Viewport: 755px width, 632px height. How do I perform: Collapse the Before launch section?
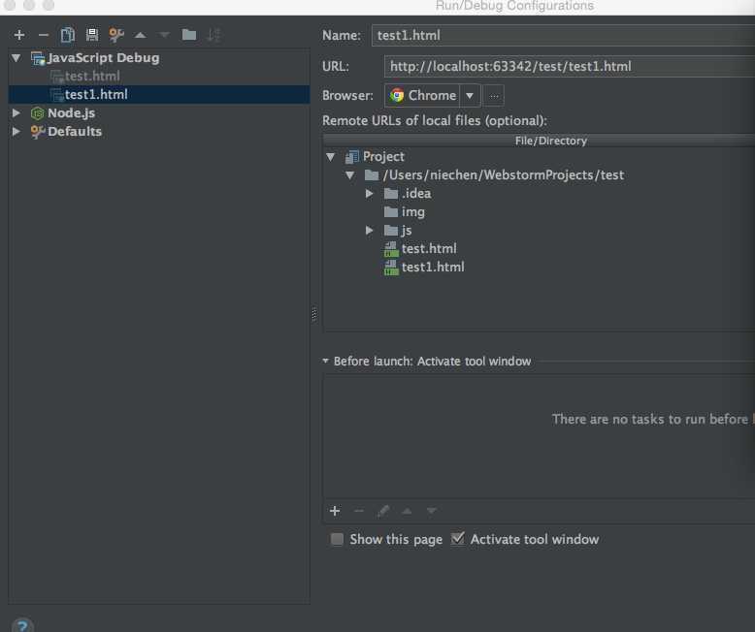[x=325, y=361]
